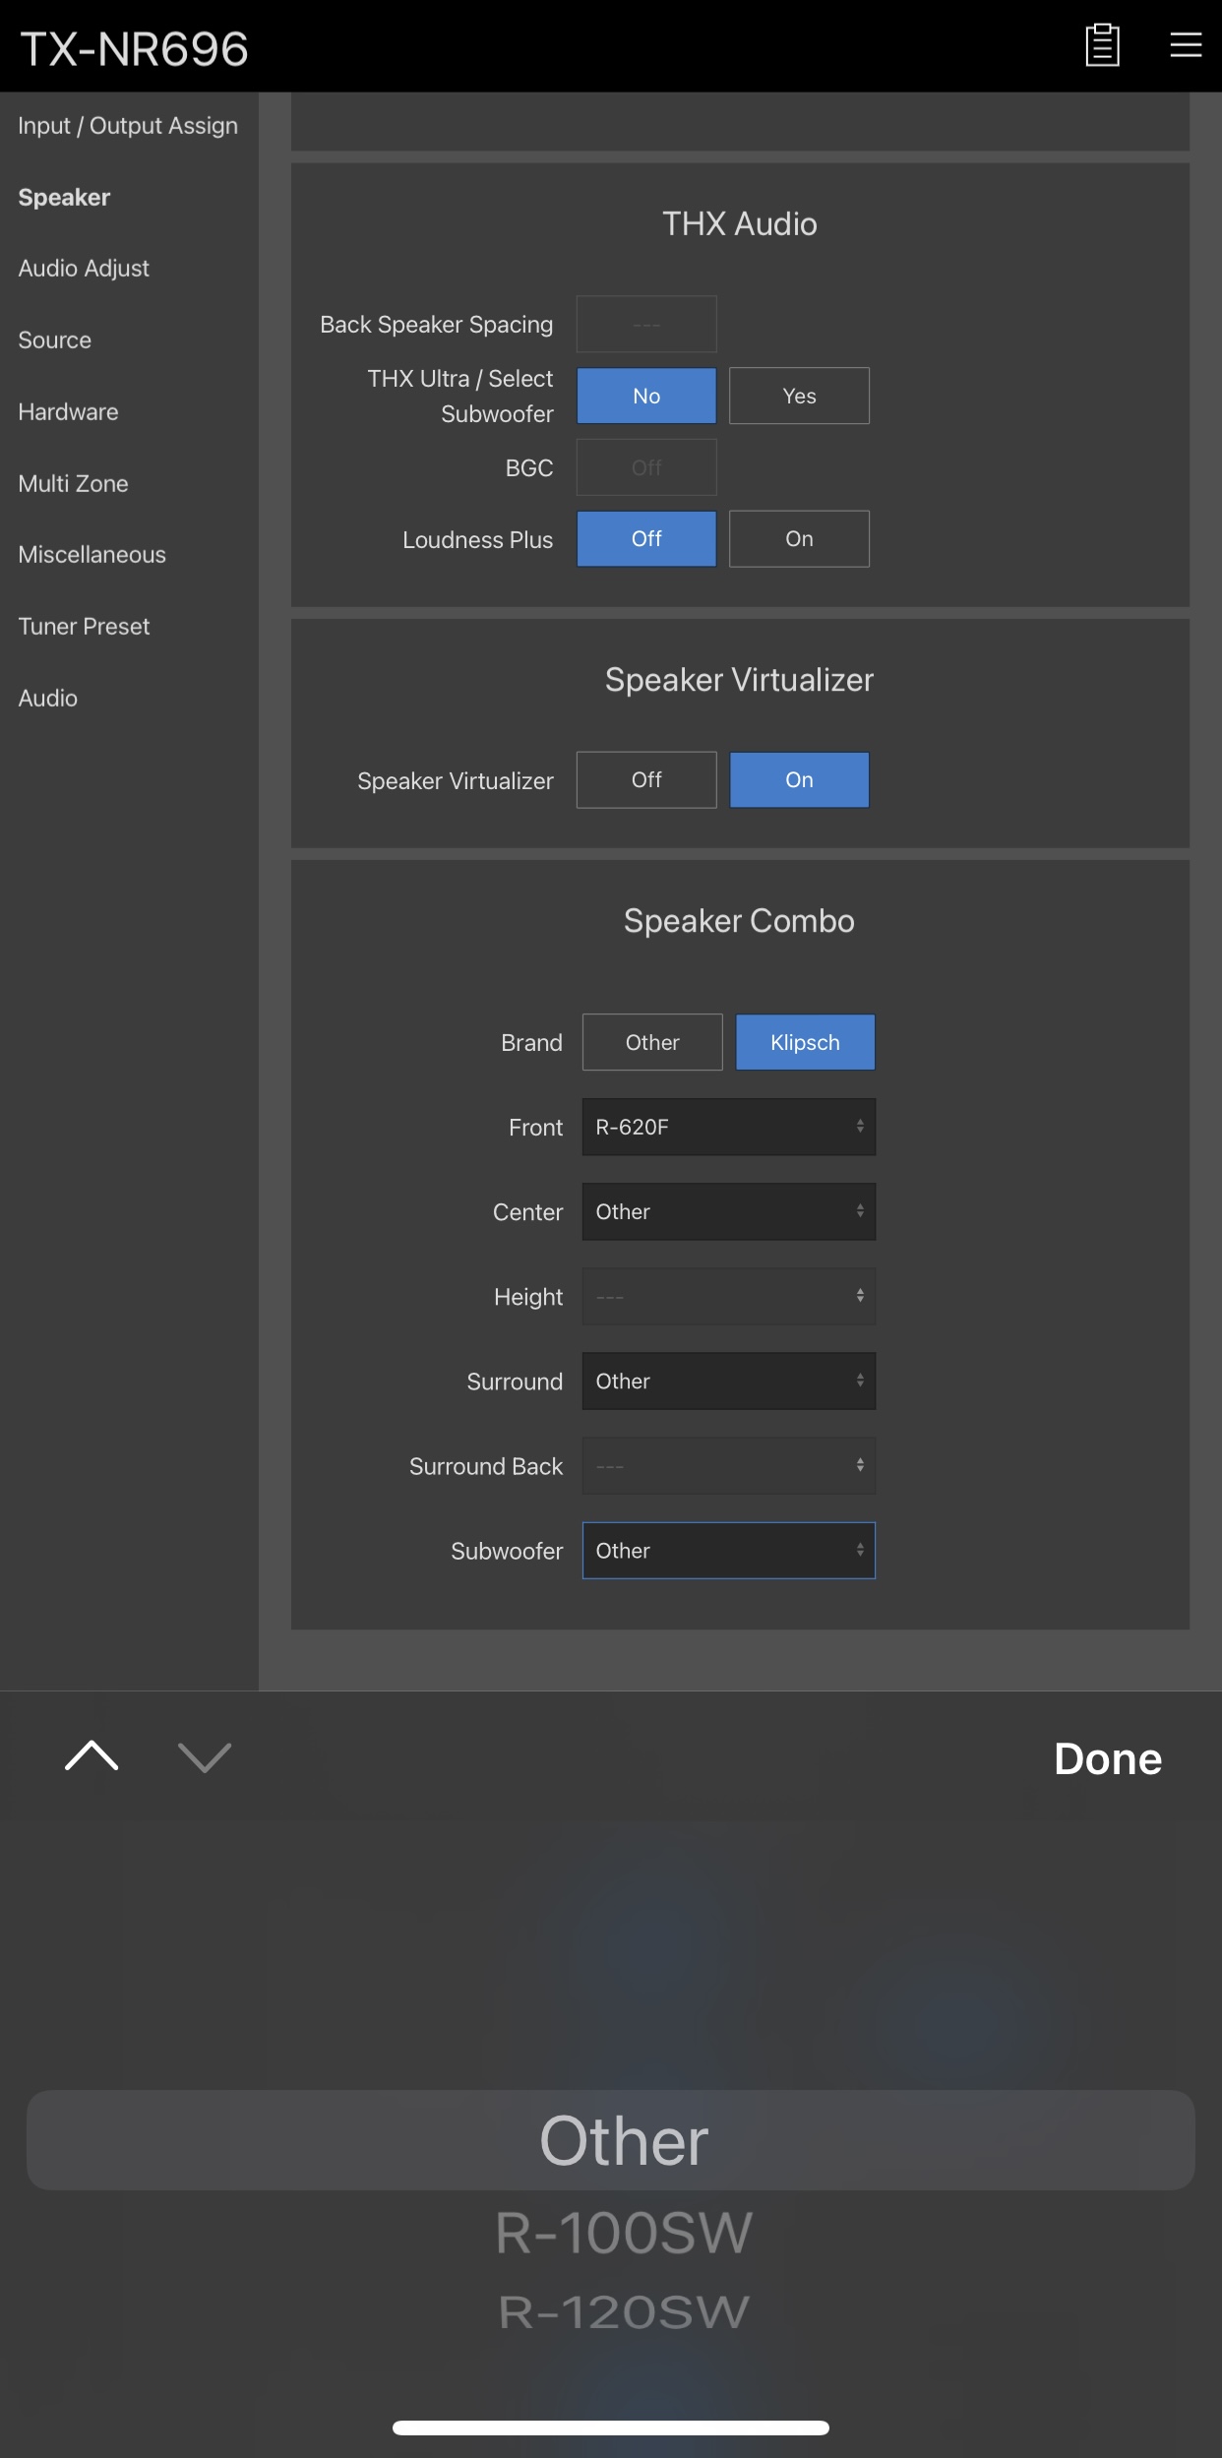Open the Center speaker dropdown
The width and height of the screenshot is (1222, 2458).
pos(728,1211)
